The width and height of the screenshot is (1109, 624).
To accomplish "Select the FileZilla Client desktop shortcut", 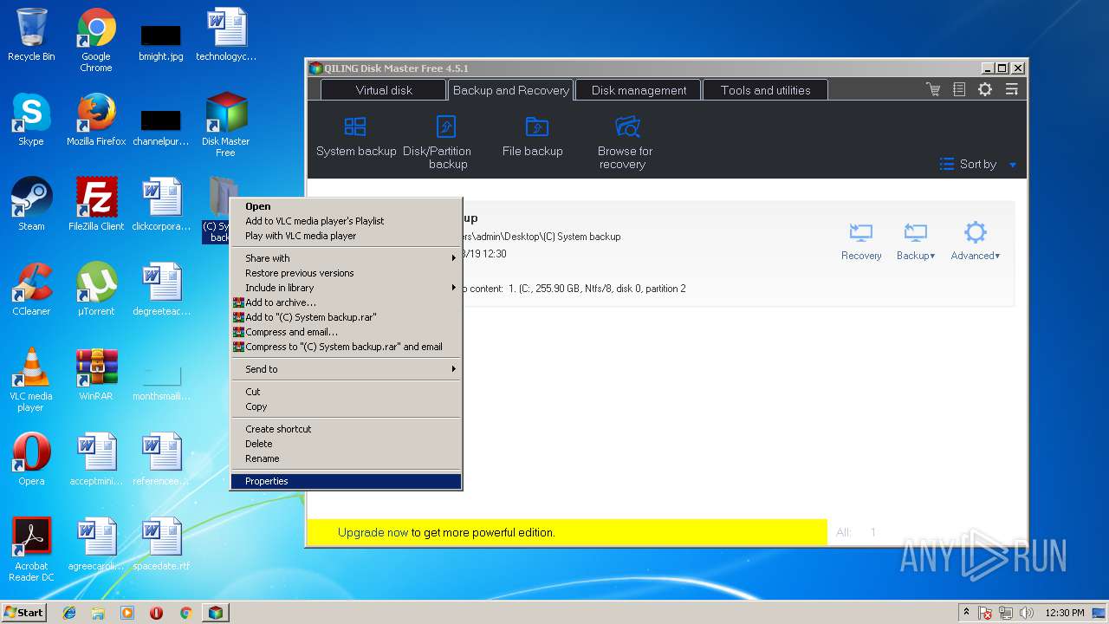I will click(96, 205).
